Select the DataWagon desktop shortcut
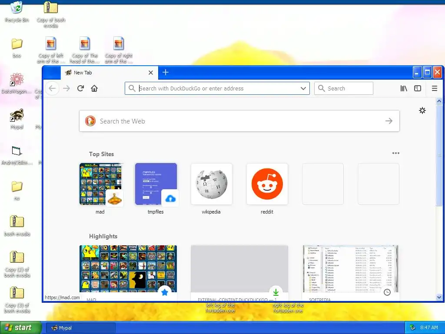The width and height of the screenshot is (445, 334). click(17, 83)
